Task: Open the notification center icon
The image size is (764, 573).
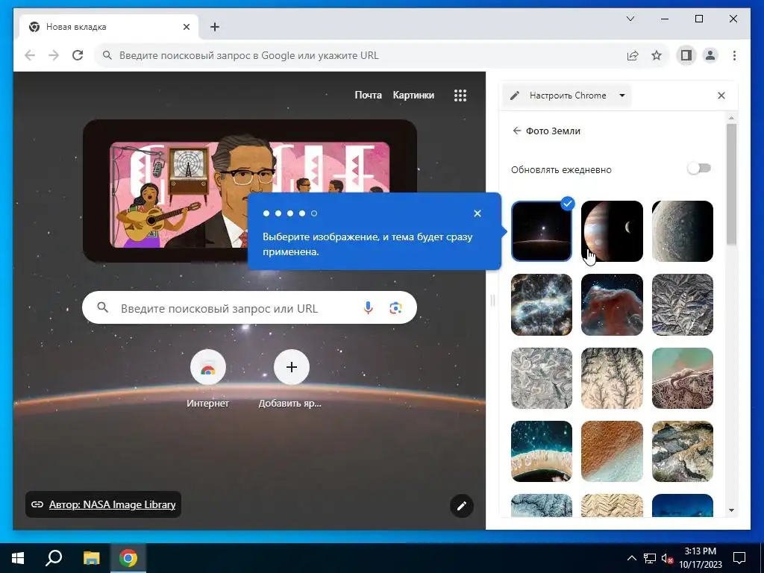Action: coord(739,558)
